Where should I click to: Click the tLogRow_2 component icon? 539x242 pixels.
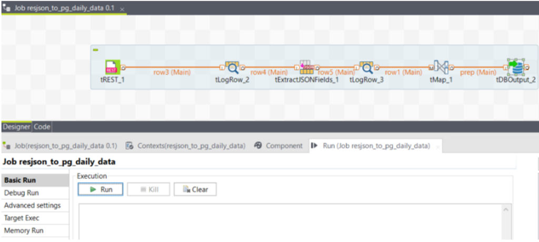tap(232, 67)
